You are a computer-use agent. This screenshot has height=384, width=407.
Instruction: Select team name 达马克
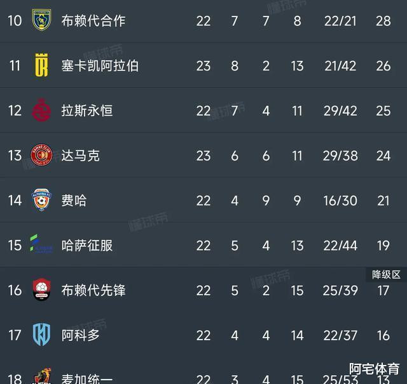pyautogui.click(x=81, y=156)
